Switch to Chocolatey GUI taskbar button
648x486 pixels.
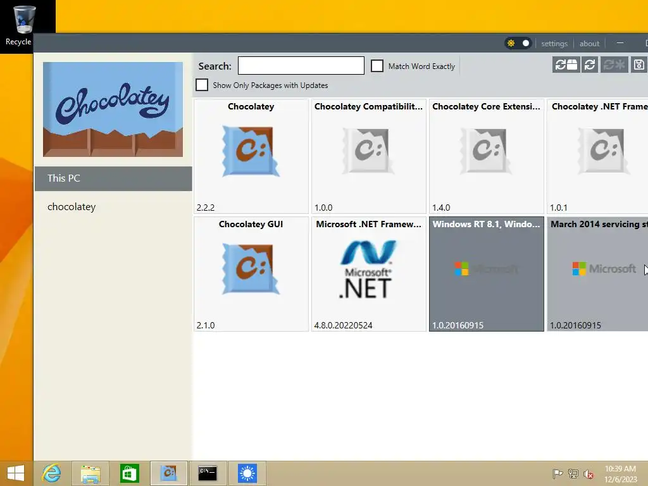[168, 473]
